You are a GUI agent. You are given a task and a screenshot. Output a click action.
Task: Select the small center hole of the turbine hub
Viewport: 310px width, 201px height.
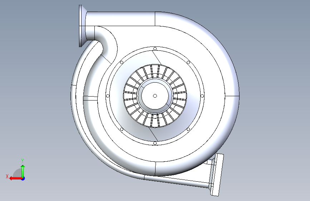155,96
